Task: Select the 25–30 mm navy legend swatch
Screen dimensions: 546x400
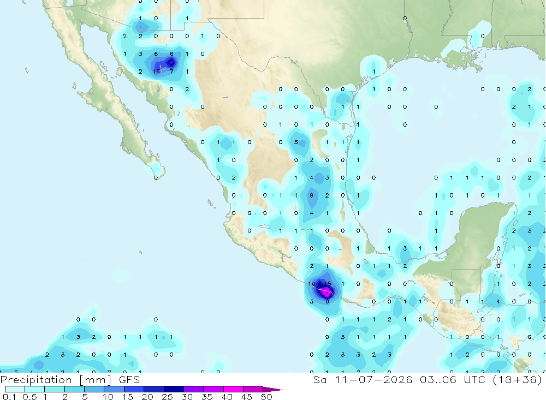Action: pos(174,389)
